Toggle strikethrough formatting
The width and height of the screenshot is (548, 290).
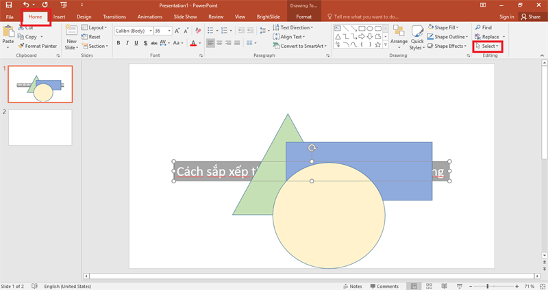click(153, 43)
